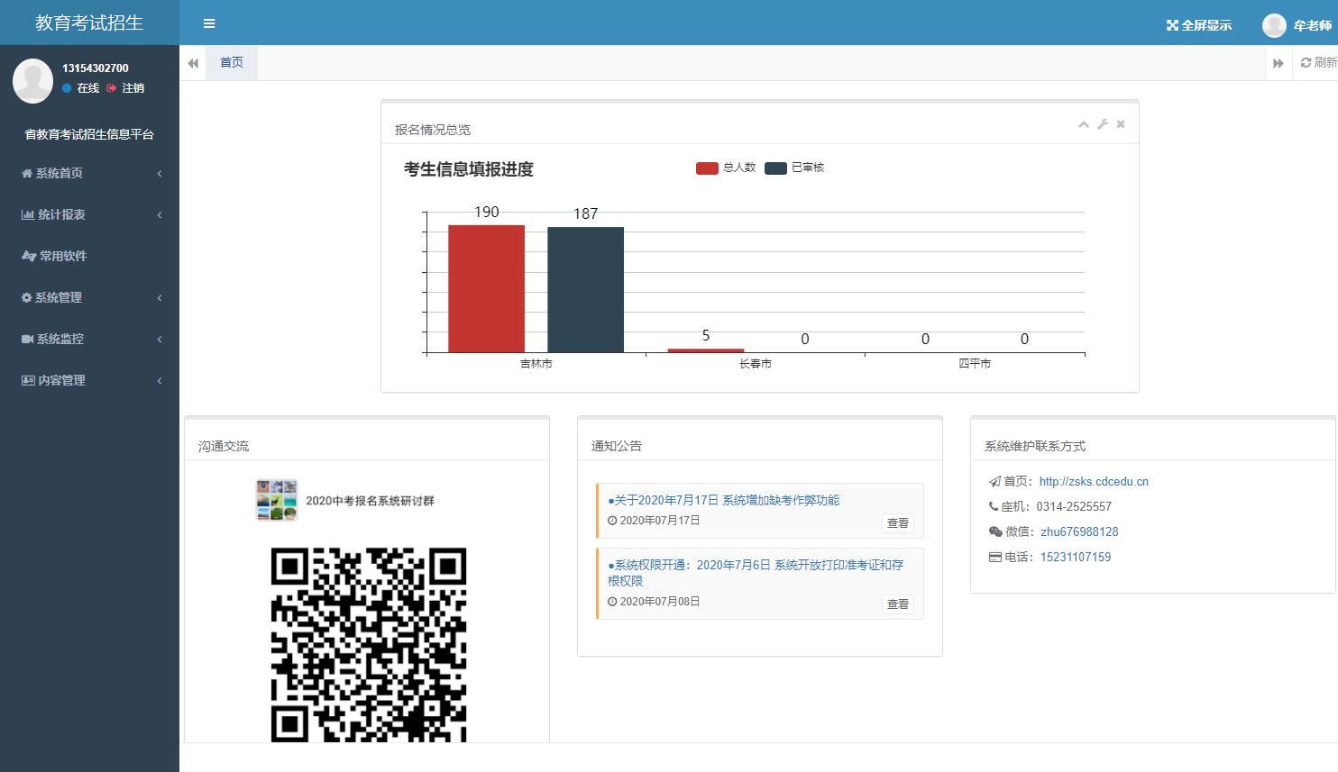Toggle the hamburger sidebar menu
This screenshot has height=772, width=1338.
(209, 23)
